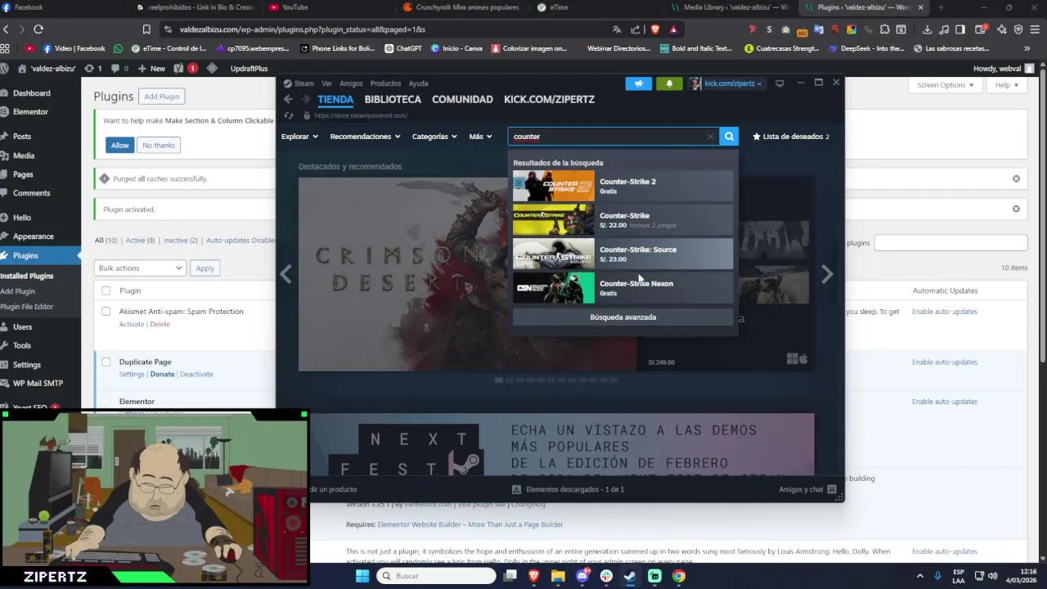The height and width of the screenshot is (589, 1047).
Task: Click the Brave share page icon
Action: [x=636, y=29]
